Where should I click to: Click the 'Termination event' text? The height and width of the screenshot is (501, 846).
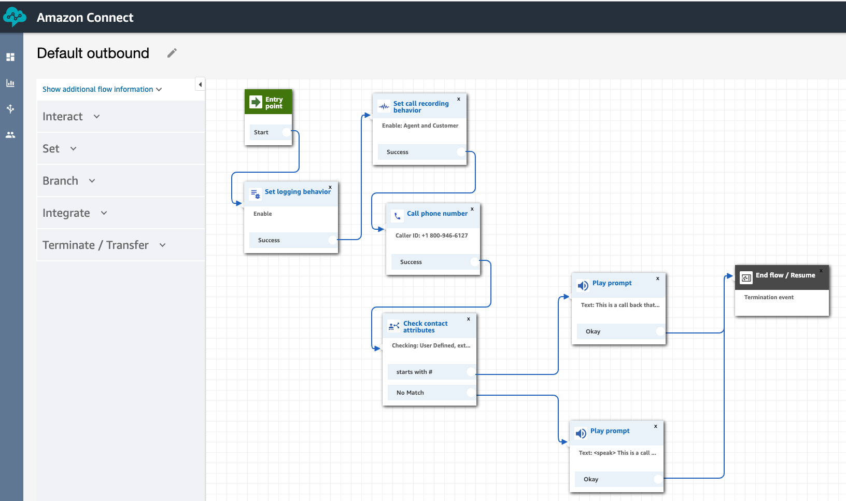pos(769,297)
